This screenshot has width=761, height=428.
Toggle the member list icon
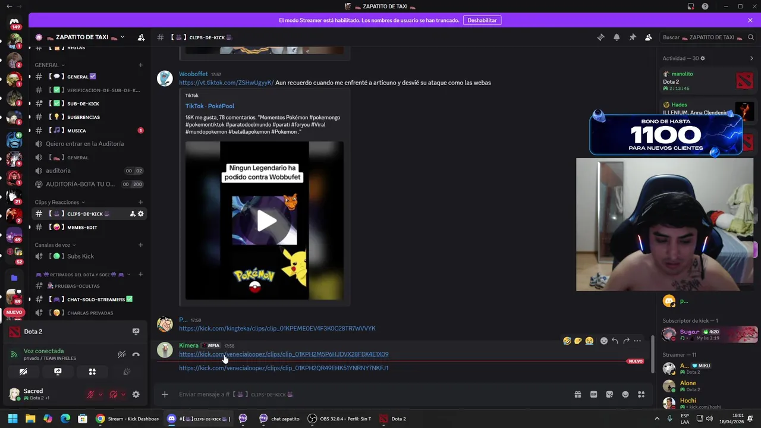pyautogui.click(x=649, y=37)
